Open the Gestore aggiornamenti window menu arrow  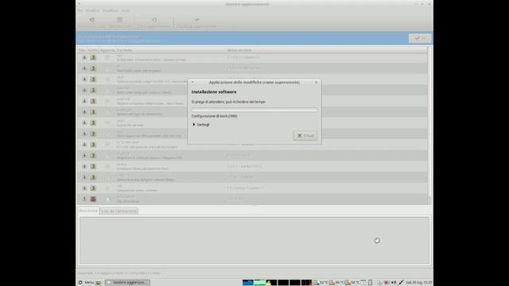(80, 4)
